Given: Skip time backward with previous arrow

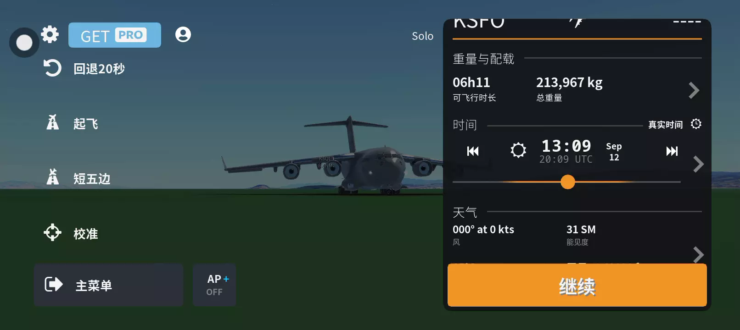Looking at the screenshot, I should click(473, 151).
